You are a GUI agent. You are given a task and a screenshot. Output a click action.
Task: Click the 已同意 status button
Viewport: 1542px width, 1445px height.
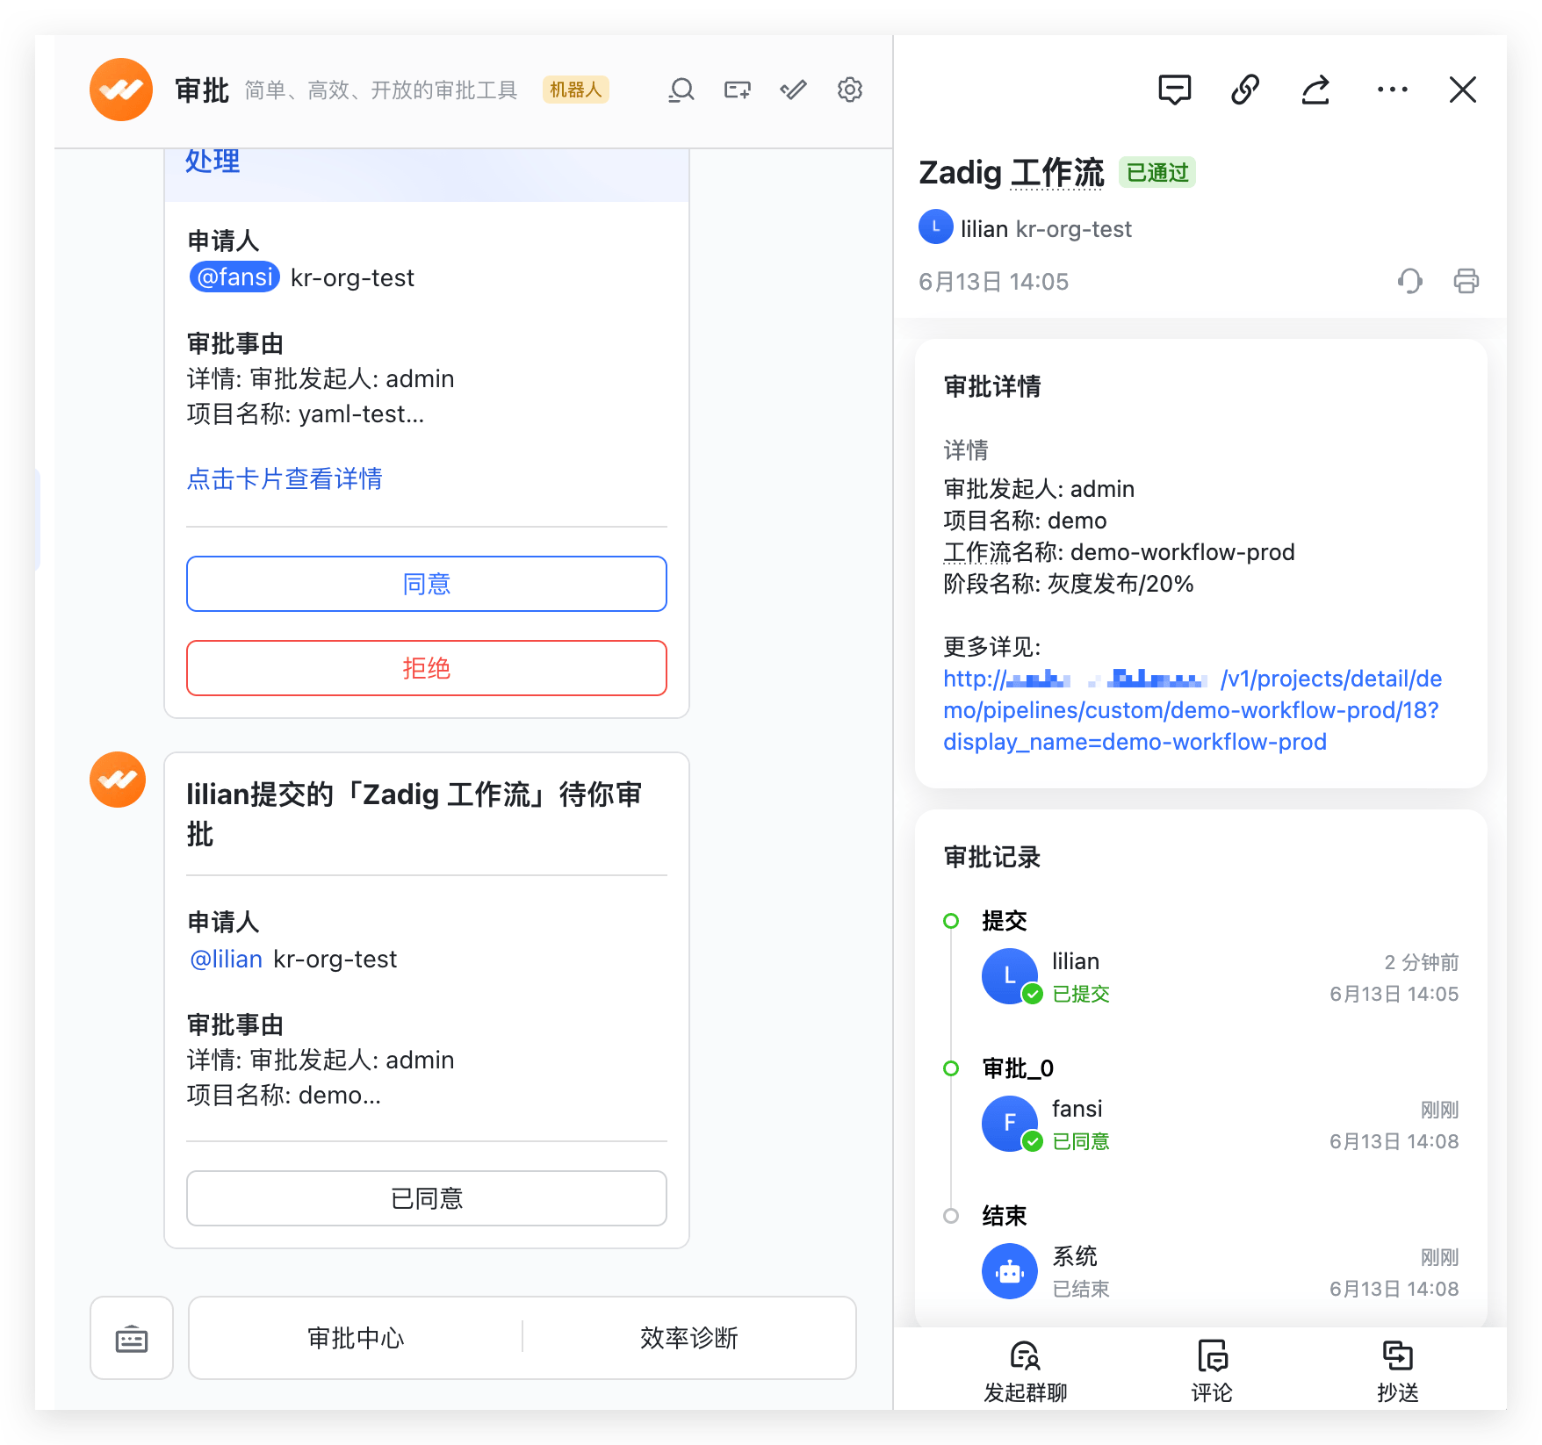pyautogui.click(x=427, y=1198)
